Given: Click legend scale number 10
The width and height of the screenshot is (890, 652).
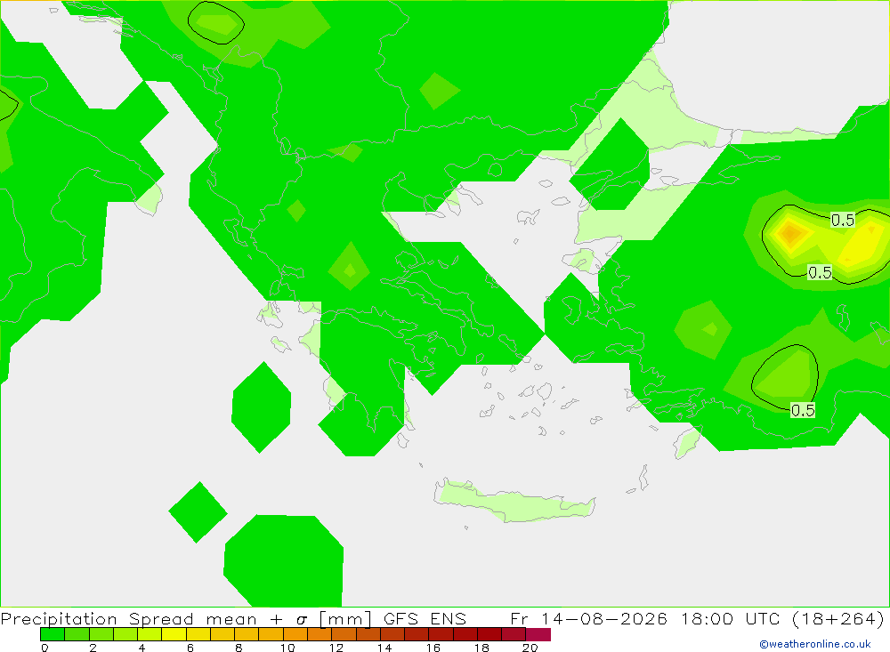Looking at the screenshot, I should [x=287, y=648].
